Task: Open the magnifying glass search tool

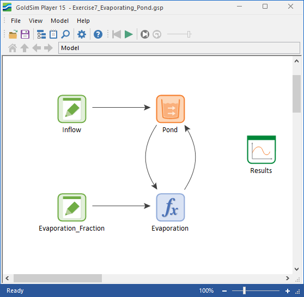Action: tap(65, 34)
